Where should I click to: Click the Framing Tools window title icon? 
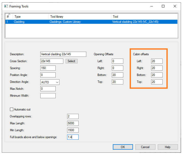point(6,6)
